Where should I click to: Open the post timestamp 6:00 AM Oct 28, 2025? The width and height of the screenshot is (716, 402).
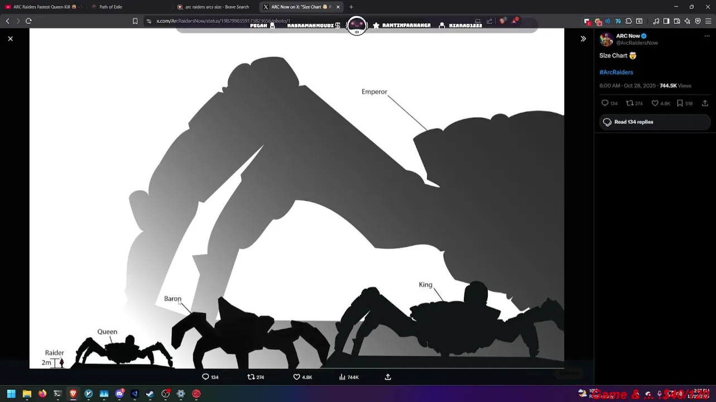click(x=627, y=85)
